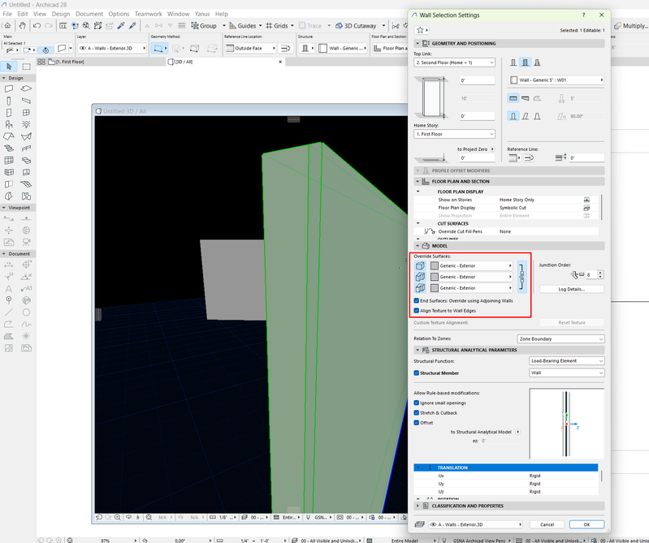This screenshot has width=649, height=543.
Task: Click the chain link icon beside Override Surfaces
Action: point(521,277)
